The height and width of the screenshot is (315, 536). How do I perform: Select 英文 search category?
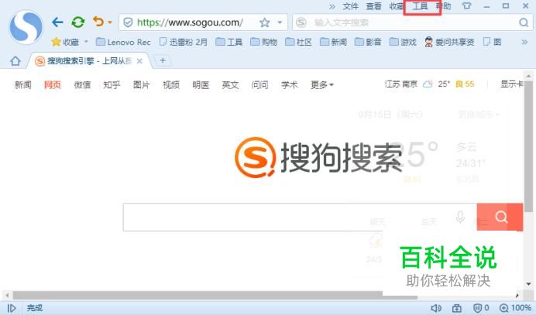pyautogui.click(x=230, y=84)
